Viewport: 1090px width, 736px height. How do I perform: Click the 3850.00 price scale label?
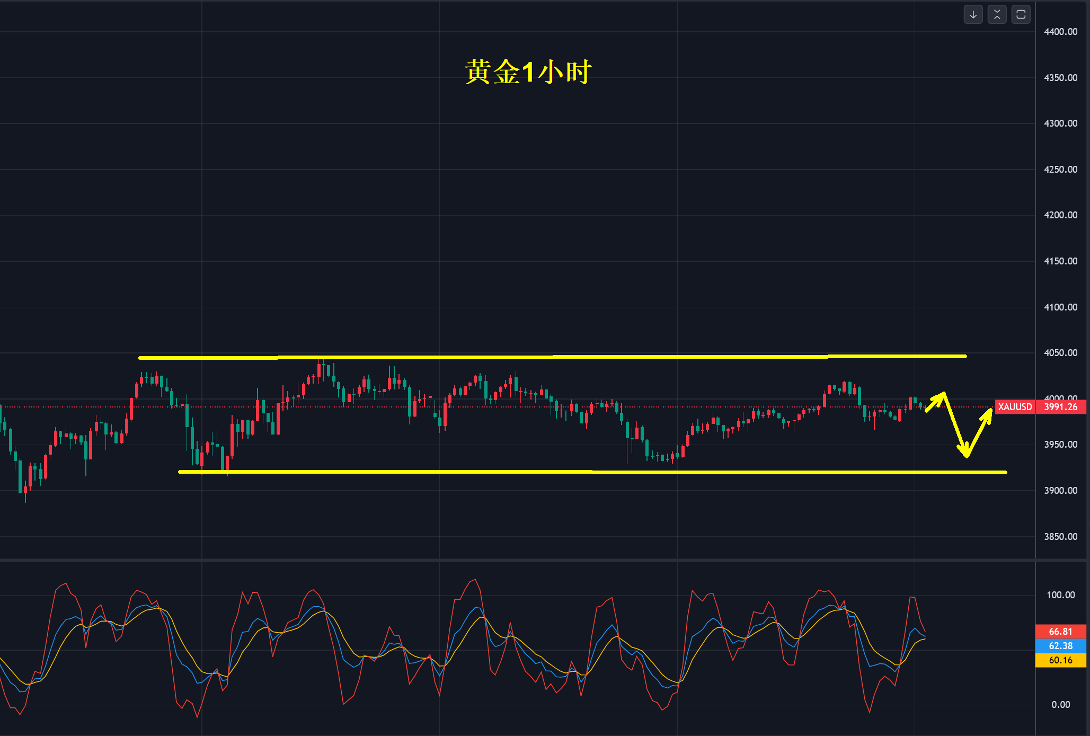pos(1060,537)
